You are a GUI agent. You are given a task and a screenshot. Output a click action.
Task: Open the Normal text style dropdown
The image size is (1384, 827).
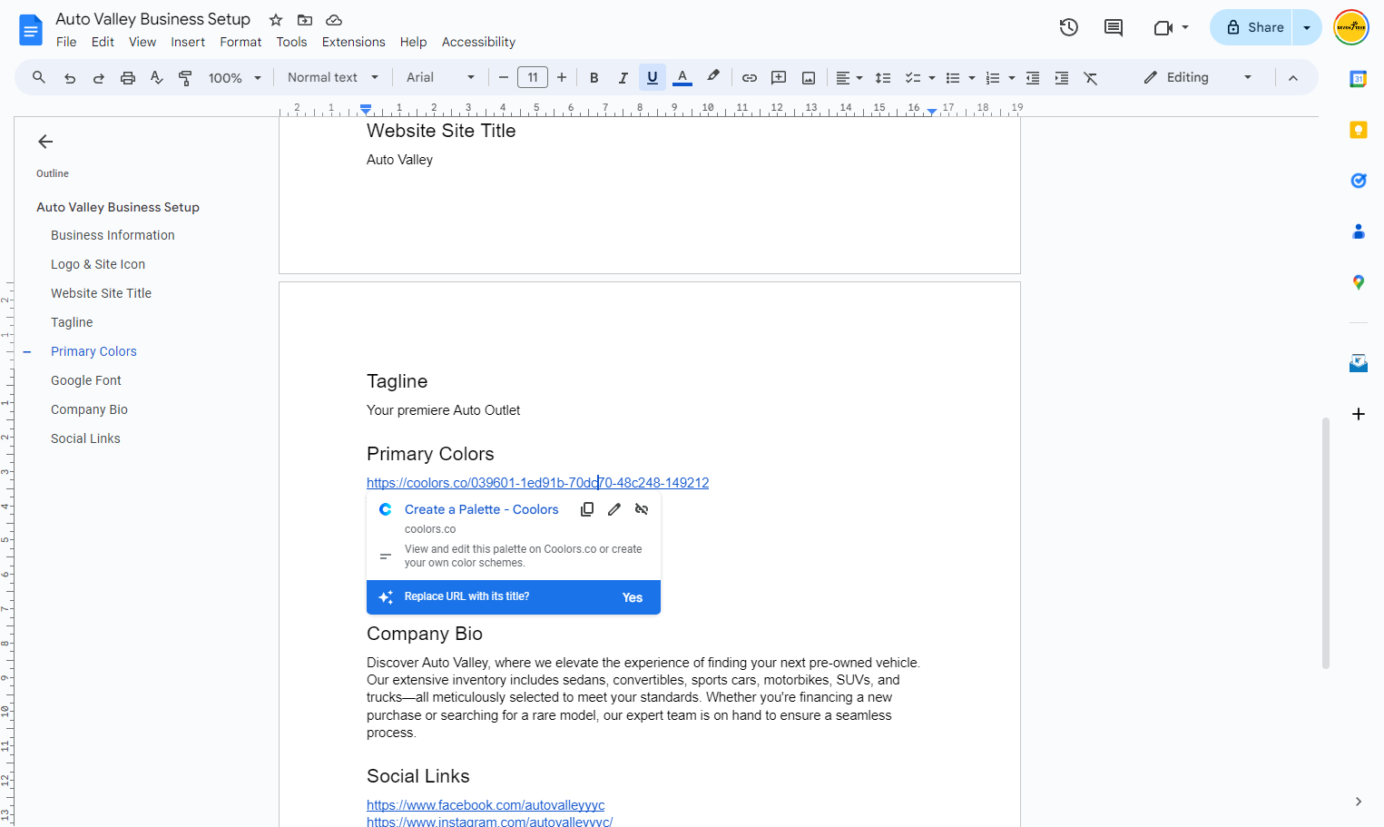333,77
